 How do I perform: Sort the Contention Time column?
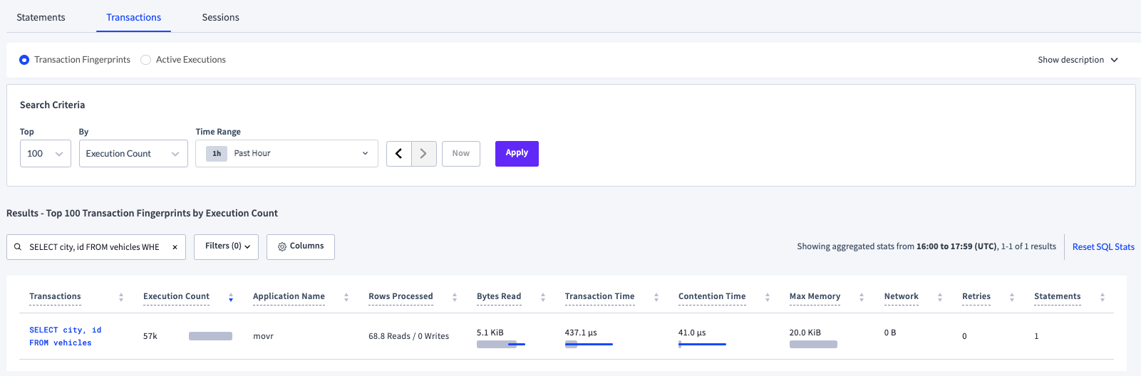[768, 298]
